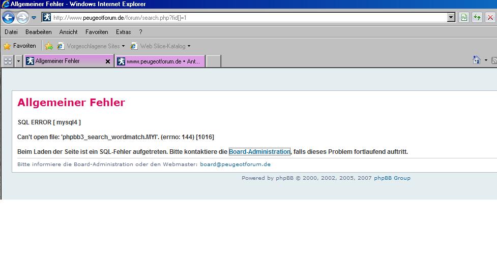This screenshot has height=260, width=497.
Task: Open the Datei menu
Action: tap(11, 32)
